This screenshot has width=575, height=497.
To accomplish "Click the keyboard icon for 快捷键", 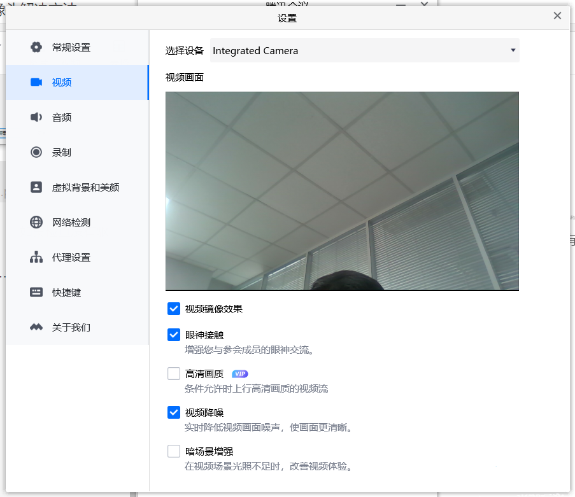I will click(x=36, y=292).
